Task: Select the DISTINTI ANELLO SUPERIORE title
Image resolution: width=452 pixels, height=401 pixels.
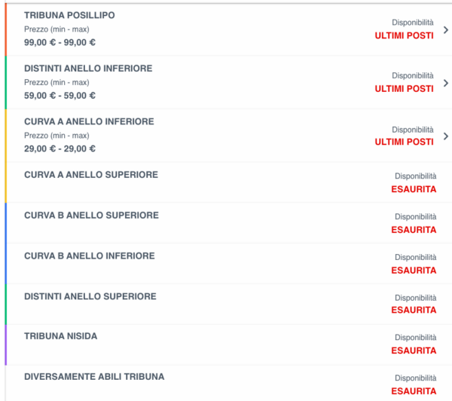Action: point(90,297)
